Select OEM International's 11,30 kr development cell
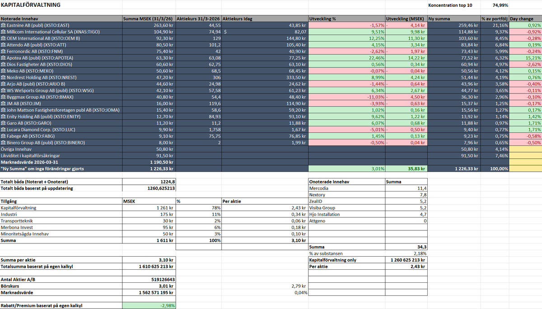 (x=406, y=38)
